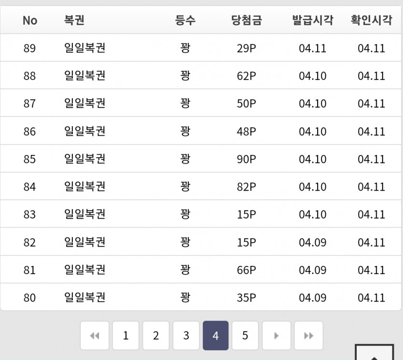Click the 발급시각 column header

coord(313,20)
